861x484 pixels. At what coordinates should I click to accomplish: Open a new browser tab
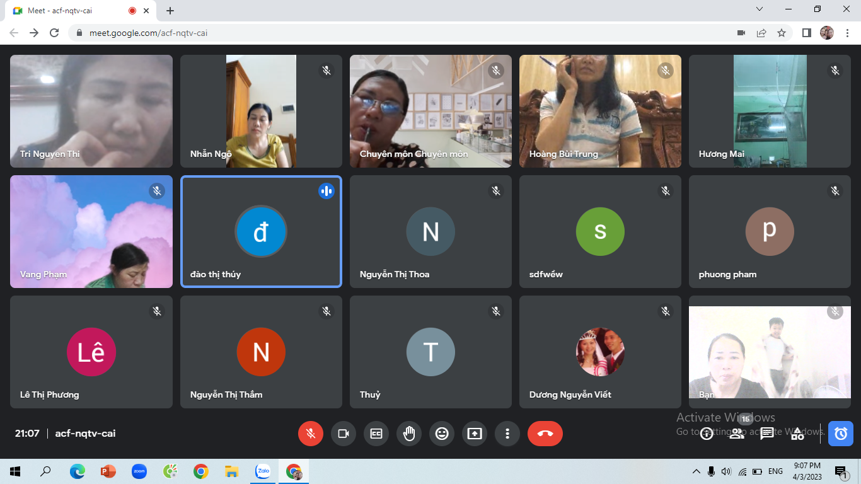pos(170,11)
